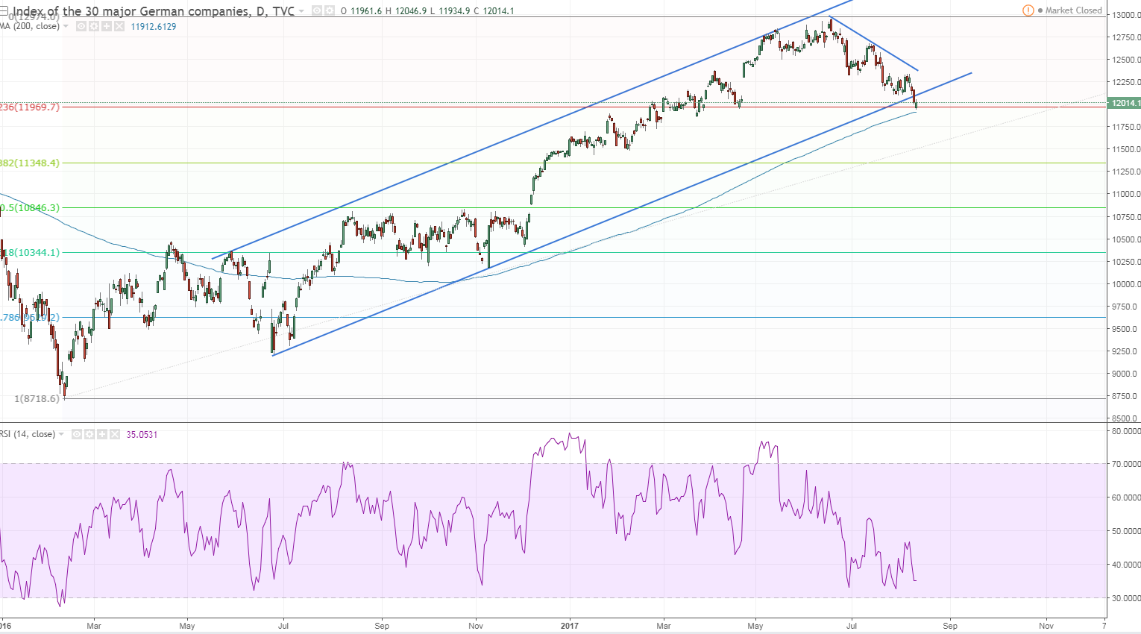Collapse the main chart legend box icon
The image size is (1141, 634).
click(x=4, y=10)
